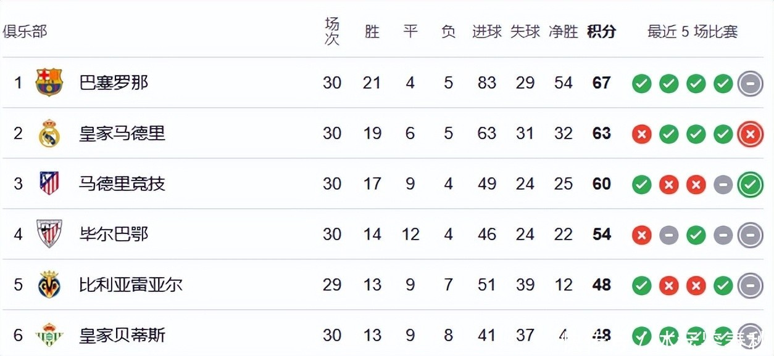774x356 pixels.
Task: Sort table by 净胜 column header
Action: tap(564, 31)
